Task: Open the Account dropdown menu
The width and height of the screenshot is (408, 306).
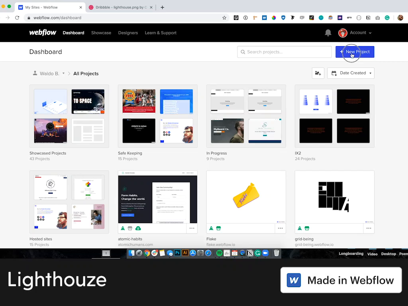Action: point(355,33)
